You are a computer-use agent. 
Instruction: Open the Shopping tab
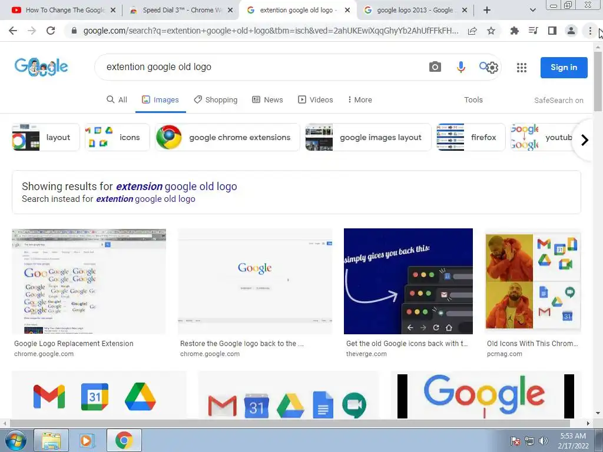tap(216, 100)
